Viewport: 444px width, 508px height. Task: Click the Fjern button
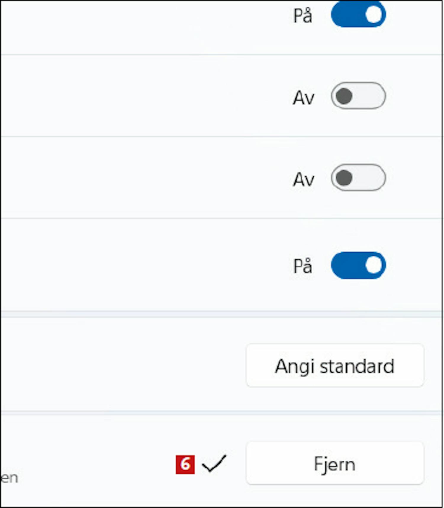coord(335,463)
